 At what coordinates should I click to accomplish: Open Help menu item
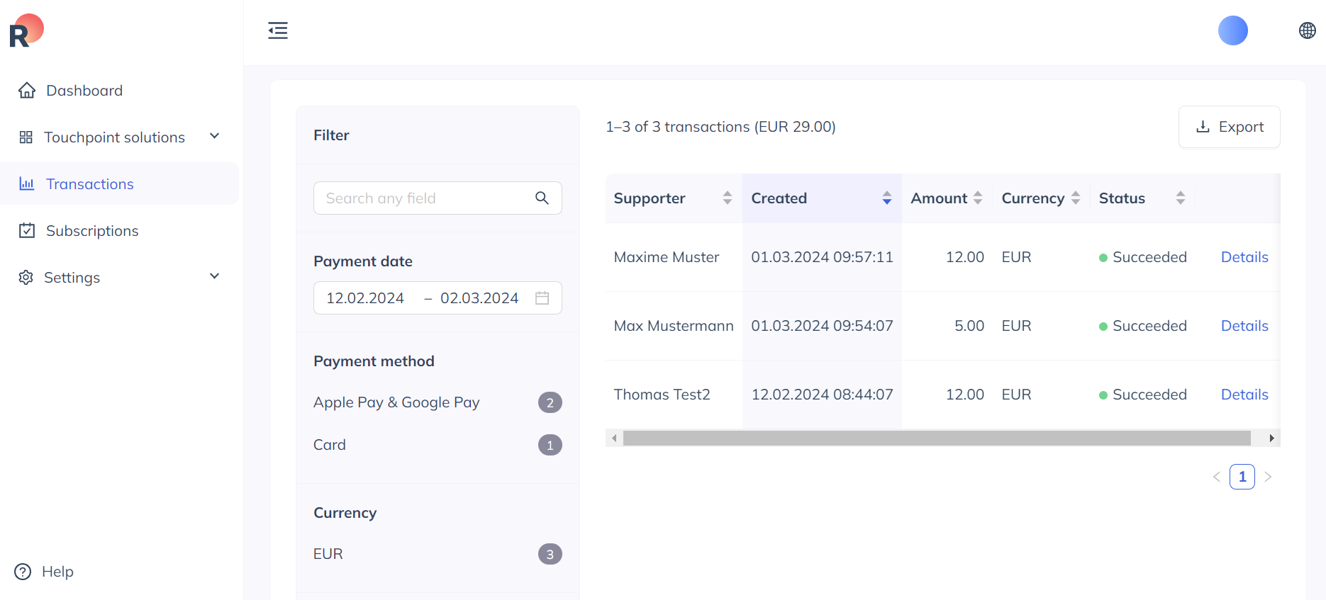pos(44,572)
